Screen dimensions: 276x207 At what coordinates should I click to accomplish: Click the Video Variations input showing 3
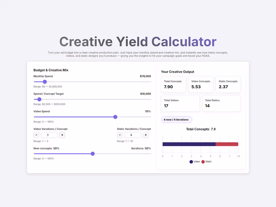pos(49,135)
